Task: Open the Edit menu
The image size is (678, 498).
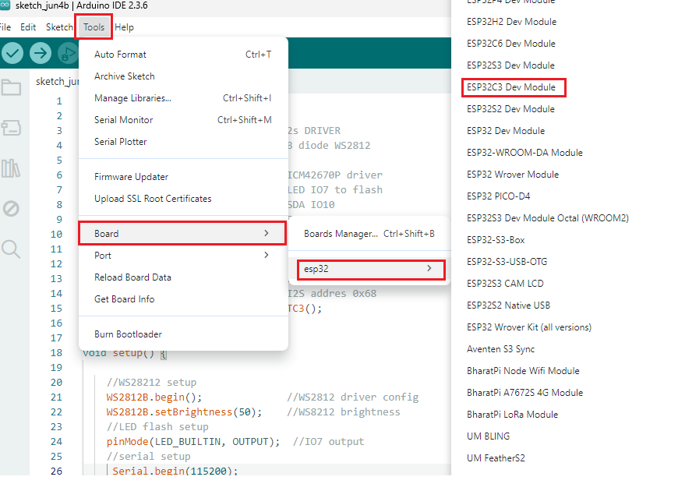Action: pyautogui.click(x=28, y=27)
